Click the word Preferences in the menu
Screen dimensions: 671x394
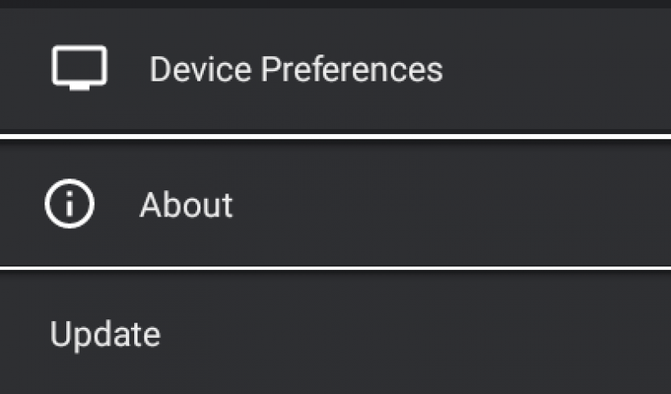(x=351, y=69)
